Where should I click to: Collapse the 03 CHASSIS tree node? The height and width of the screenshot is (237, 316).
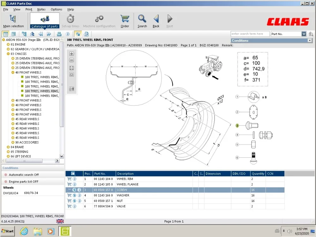tap(8, 54)
